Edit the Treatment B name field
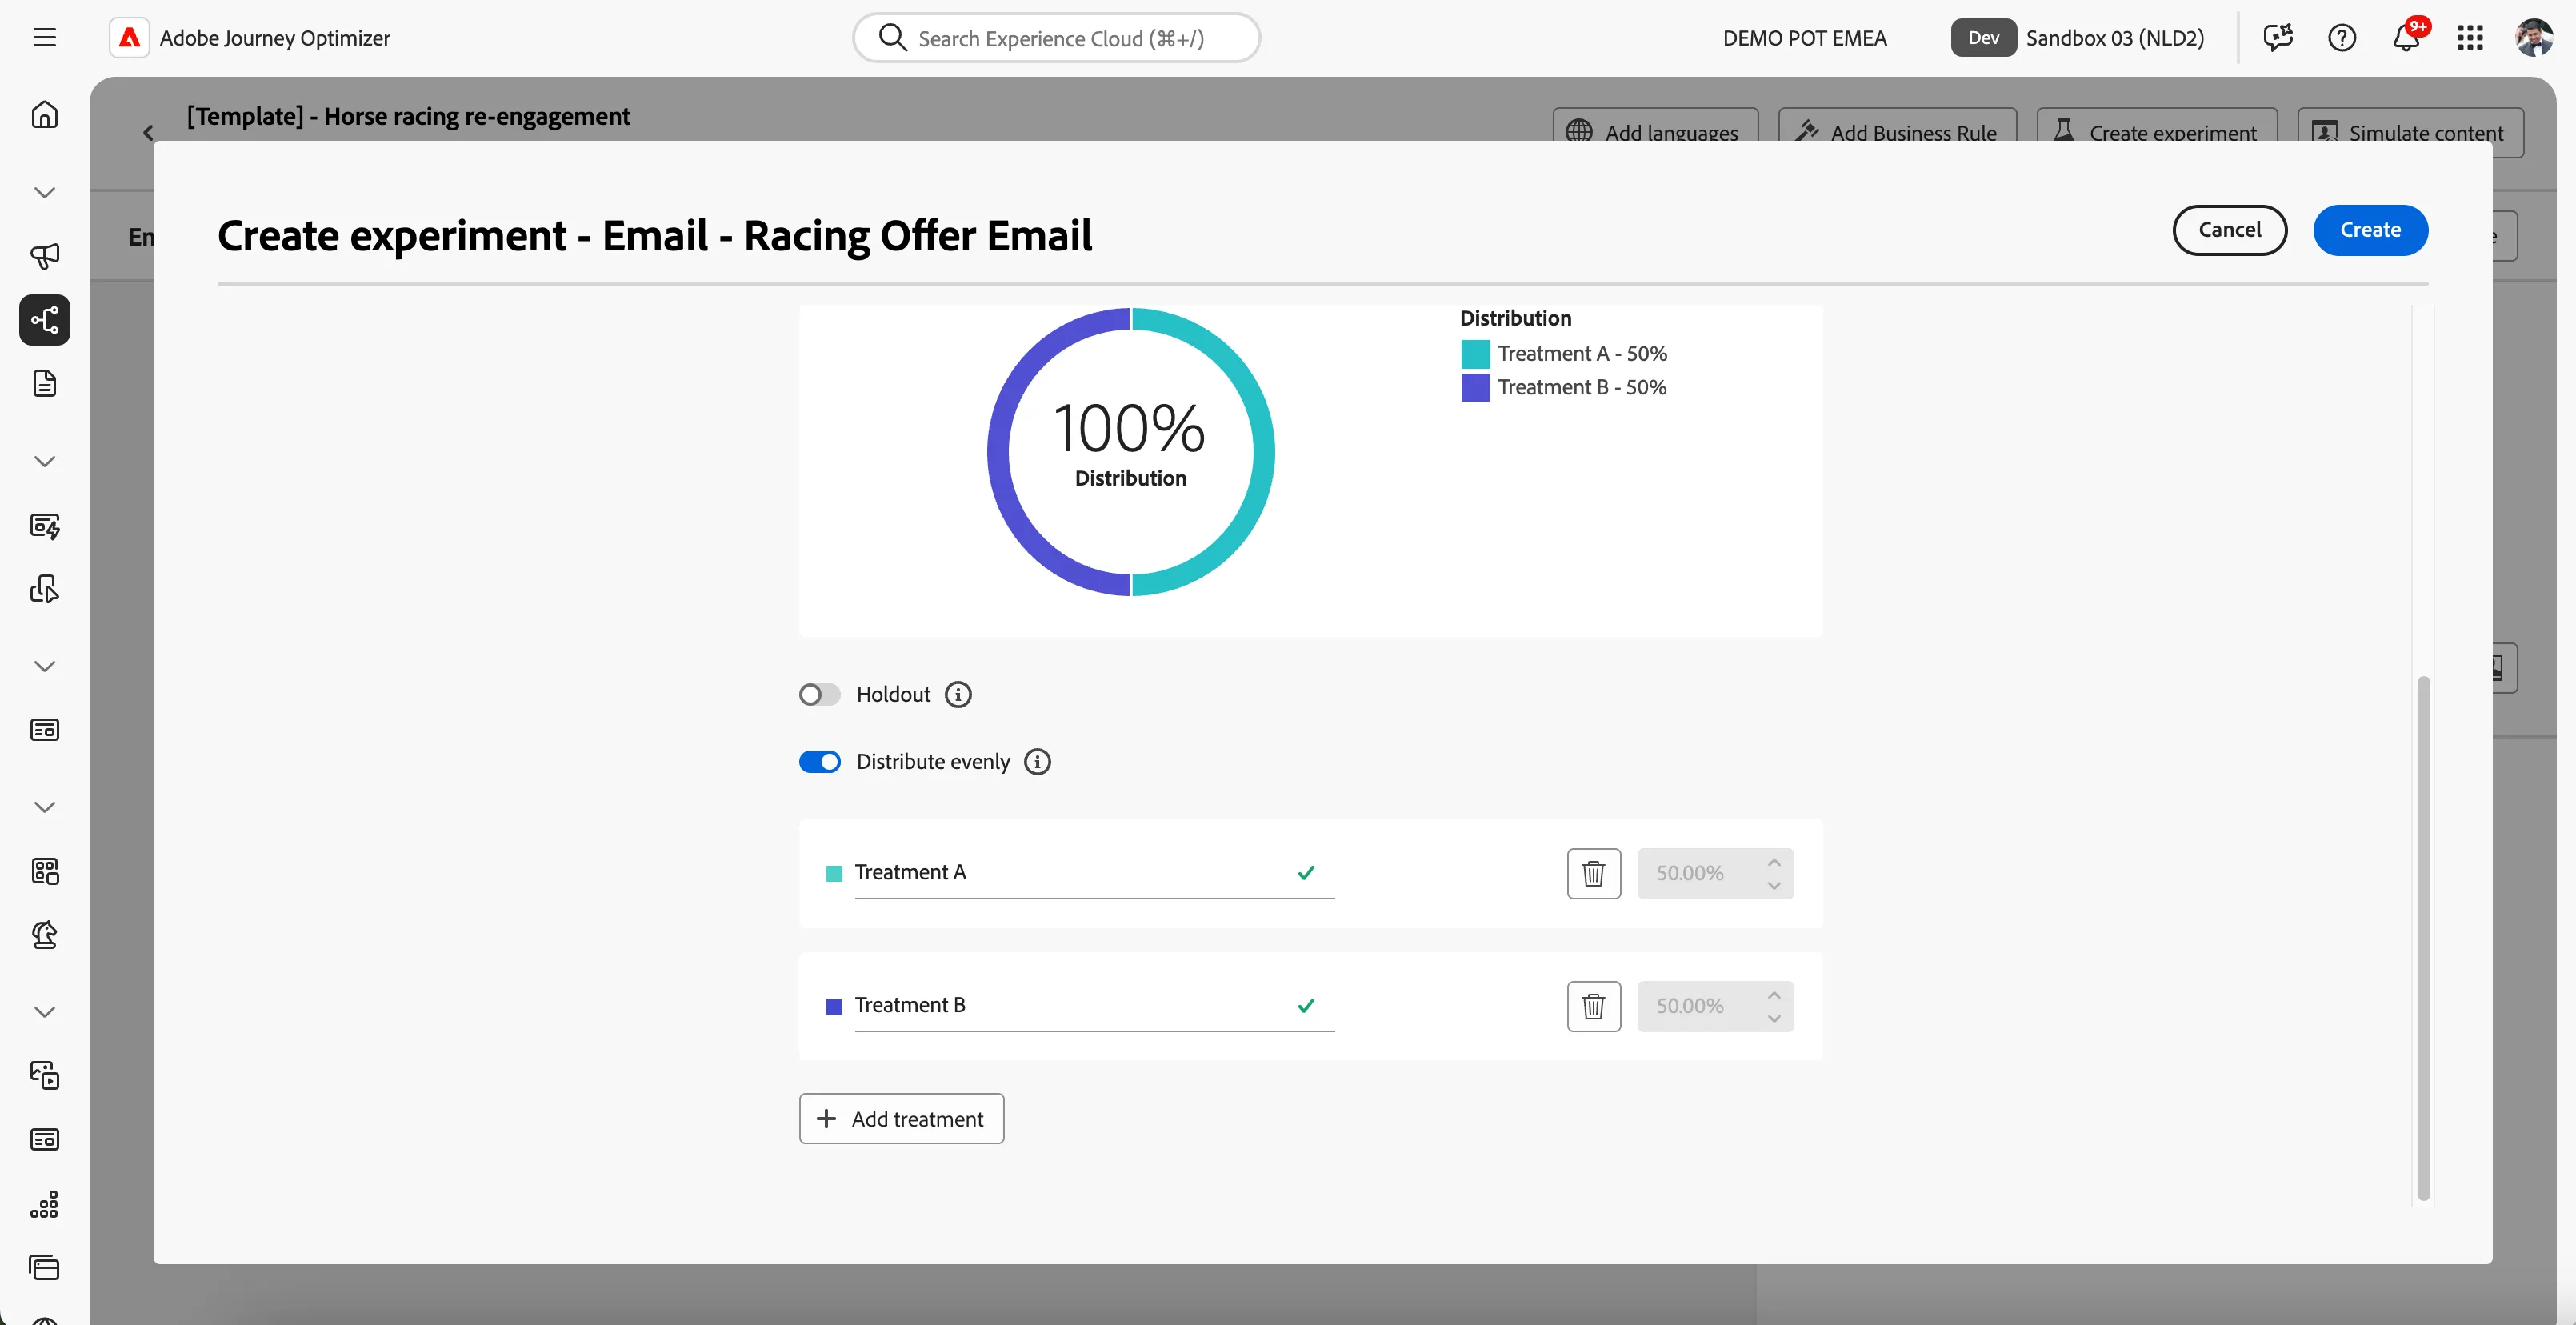 [x=1094, y=1006]
